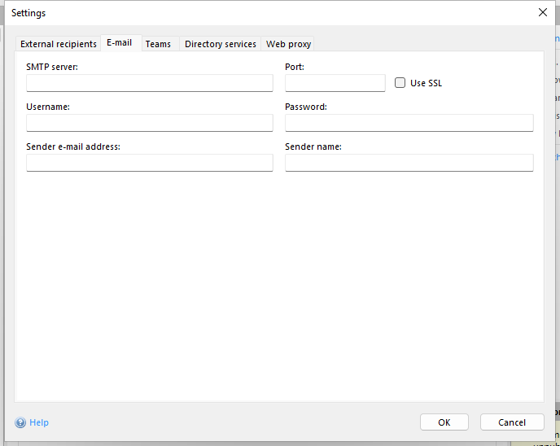Focus the SMTP server input field

pos(150,83)
